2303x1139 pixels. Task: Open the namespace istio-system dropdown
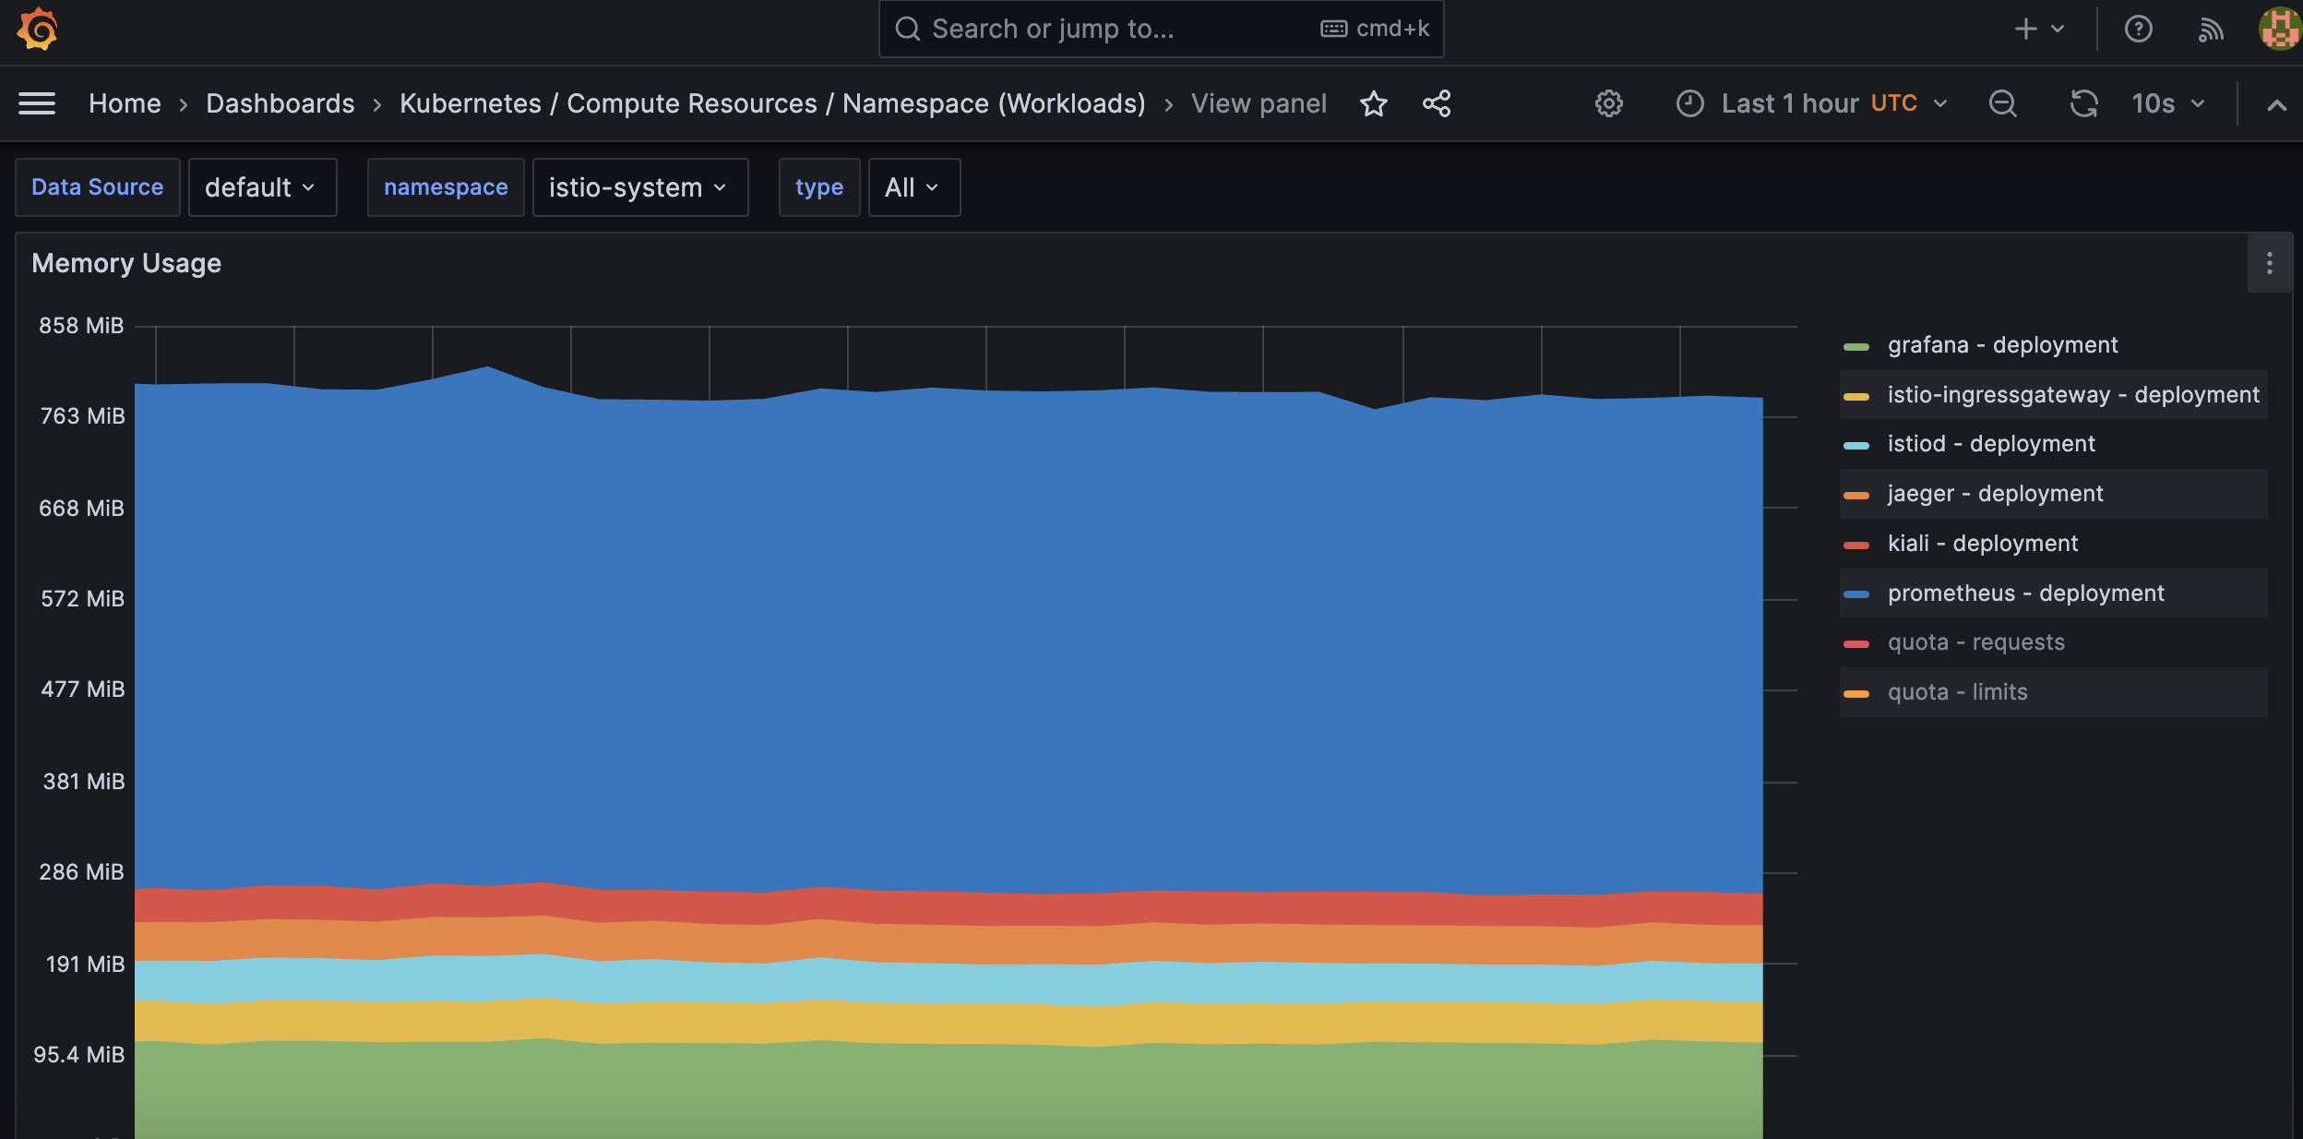[x=639, y=187]
